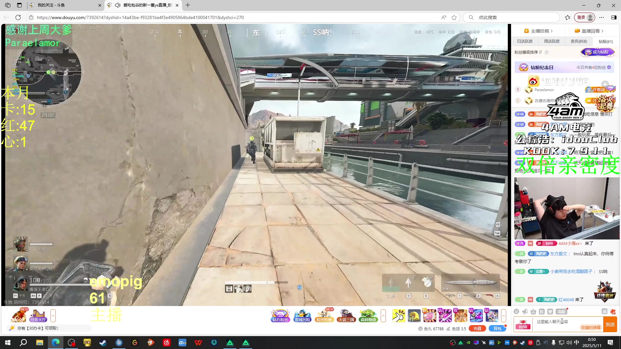Open 今日共有4位粉丝 arrow in 钻粉纪念日
The image size is (621, 349).
click(609, 67)
